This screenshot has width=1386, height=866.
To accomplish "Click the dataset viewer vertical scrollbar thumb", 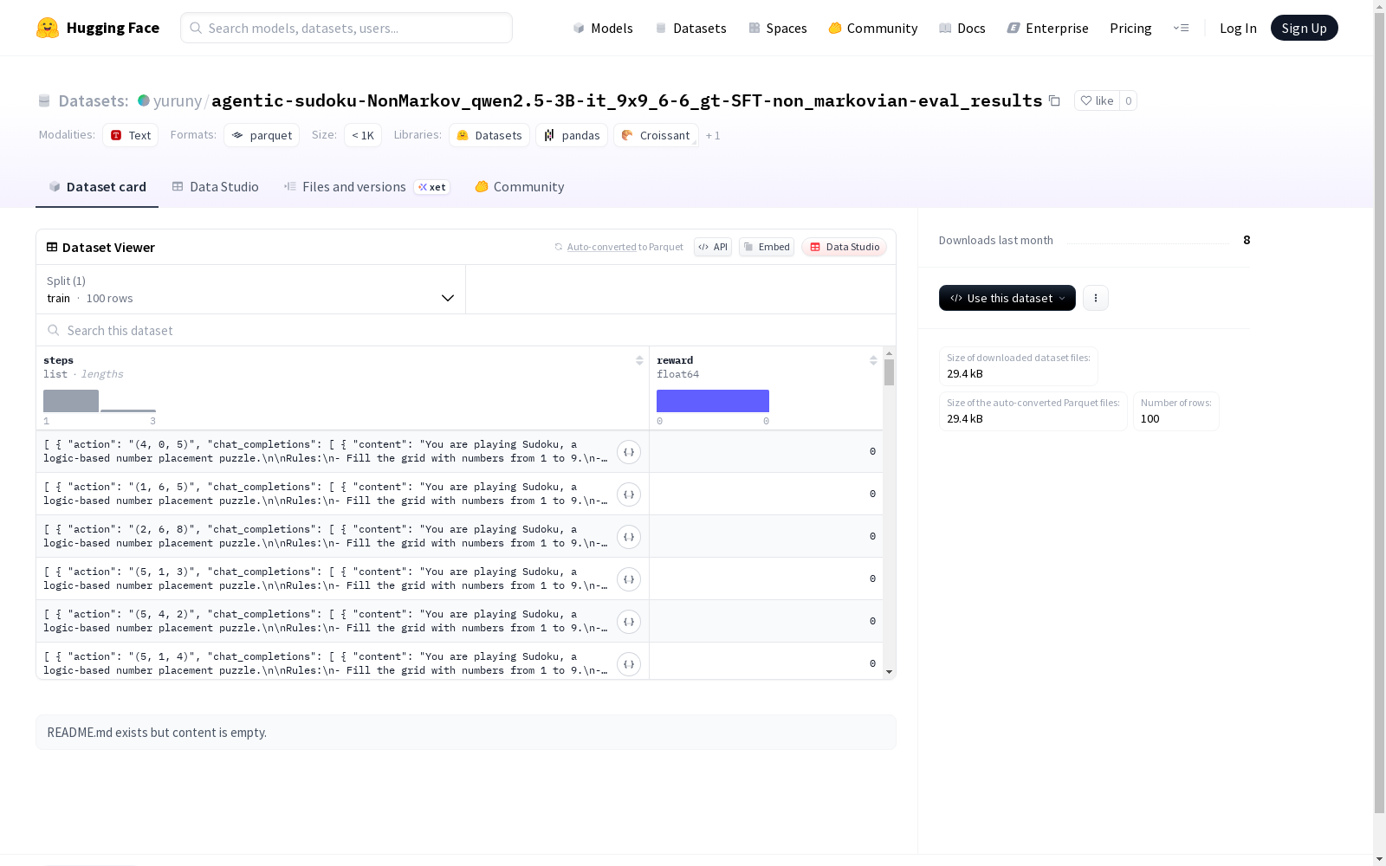I will (x=889, y=372).
